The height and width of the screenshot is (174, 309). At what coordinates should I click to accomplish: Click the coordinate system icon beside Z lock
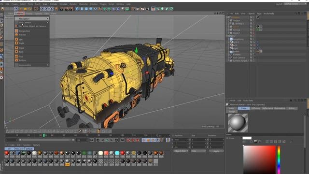pyautogui.click(x=56, y=9)
